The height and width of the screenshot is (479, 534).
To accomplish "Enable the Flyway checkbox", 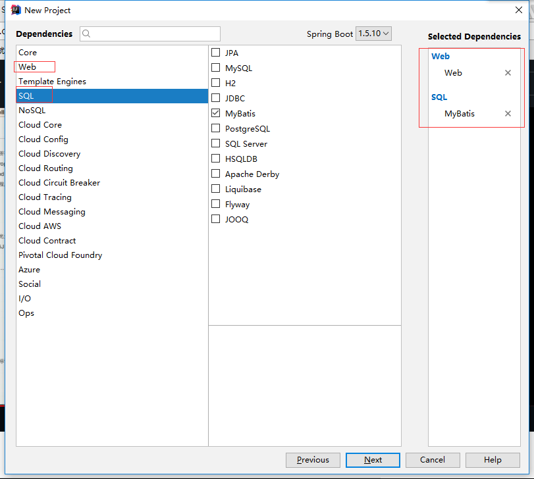I will pos(215,204).
